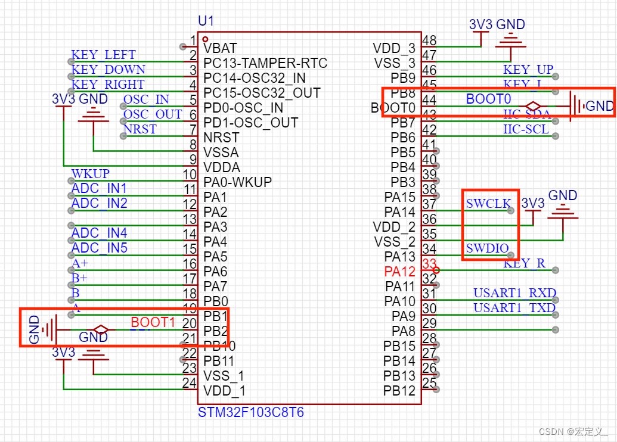Click the KEY_R net label
The width and height of the screenshot is (617, 442).
tap(524, 263)
